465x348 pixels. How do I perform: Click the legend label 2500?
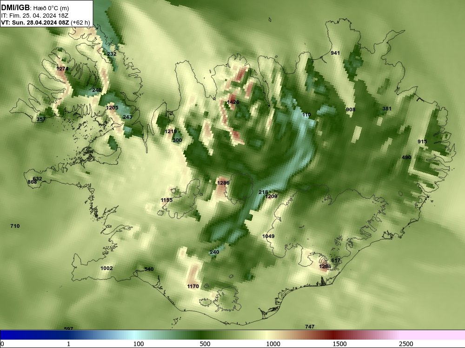click(406, 344)
